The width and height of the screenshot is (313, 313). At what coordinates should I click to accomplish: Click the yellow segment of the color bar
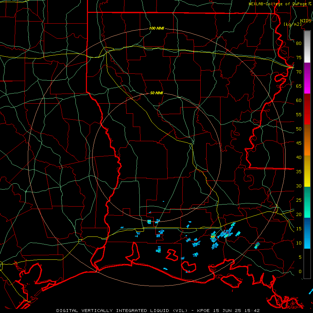click(x=307, y=171)
